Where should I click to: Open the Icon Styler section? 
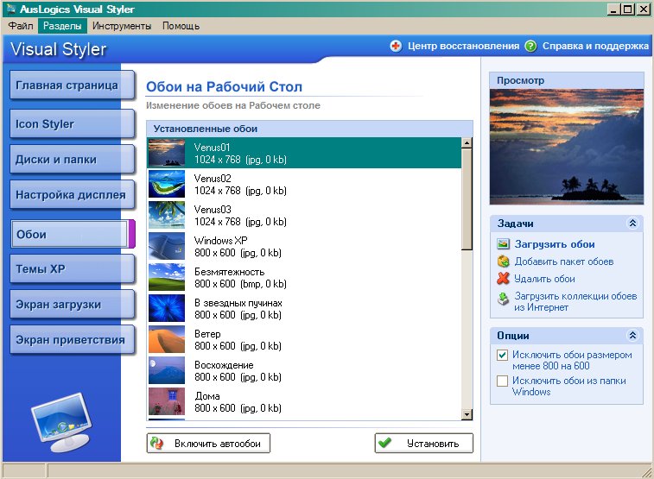click(x=72, y=123)
